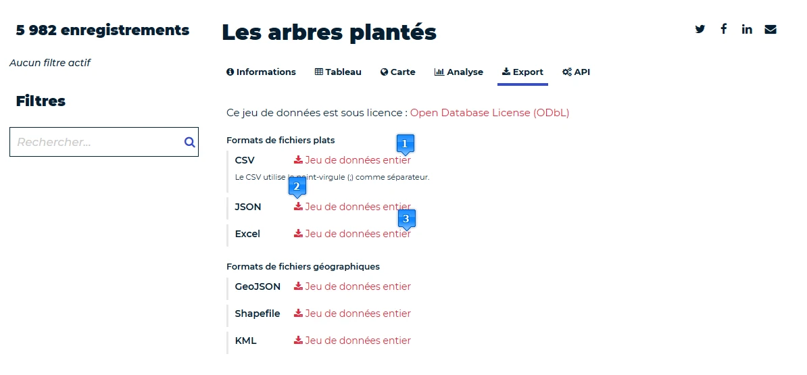Click the Shapefile download icon
Image resolution: width=807 pixels, height=375 pixels.
298,314
